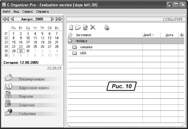
Task: Open the Пароли section
Action: pyautogui.click(x=26, y=96)
